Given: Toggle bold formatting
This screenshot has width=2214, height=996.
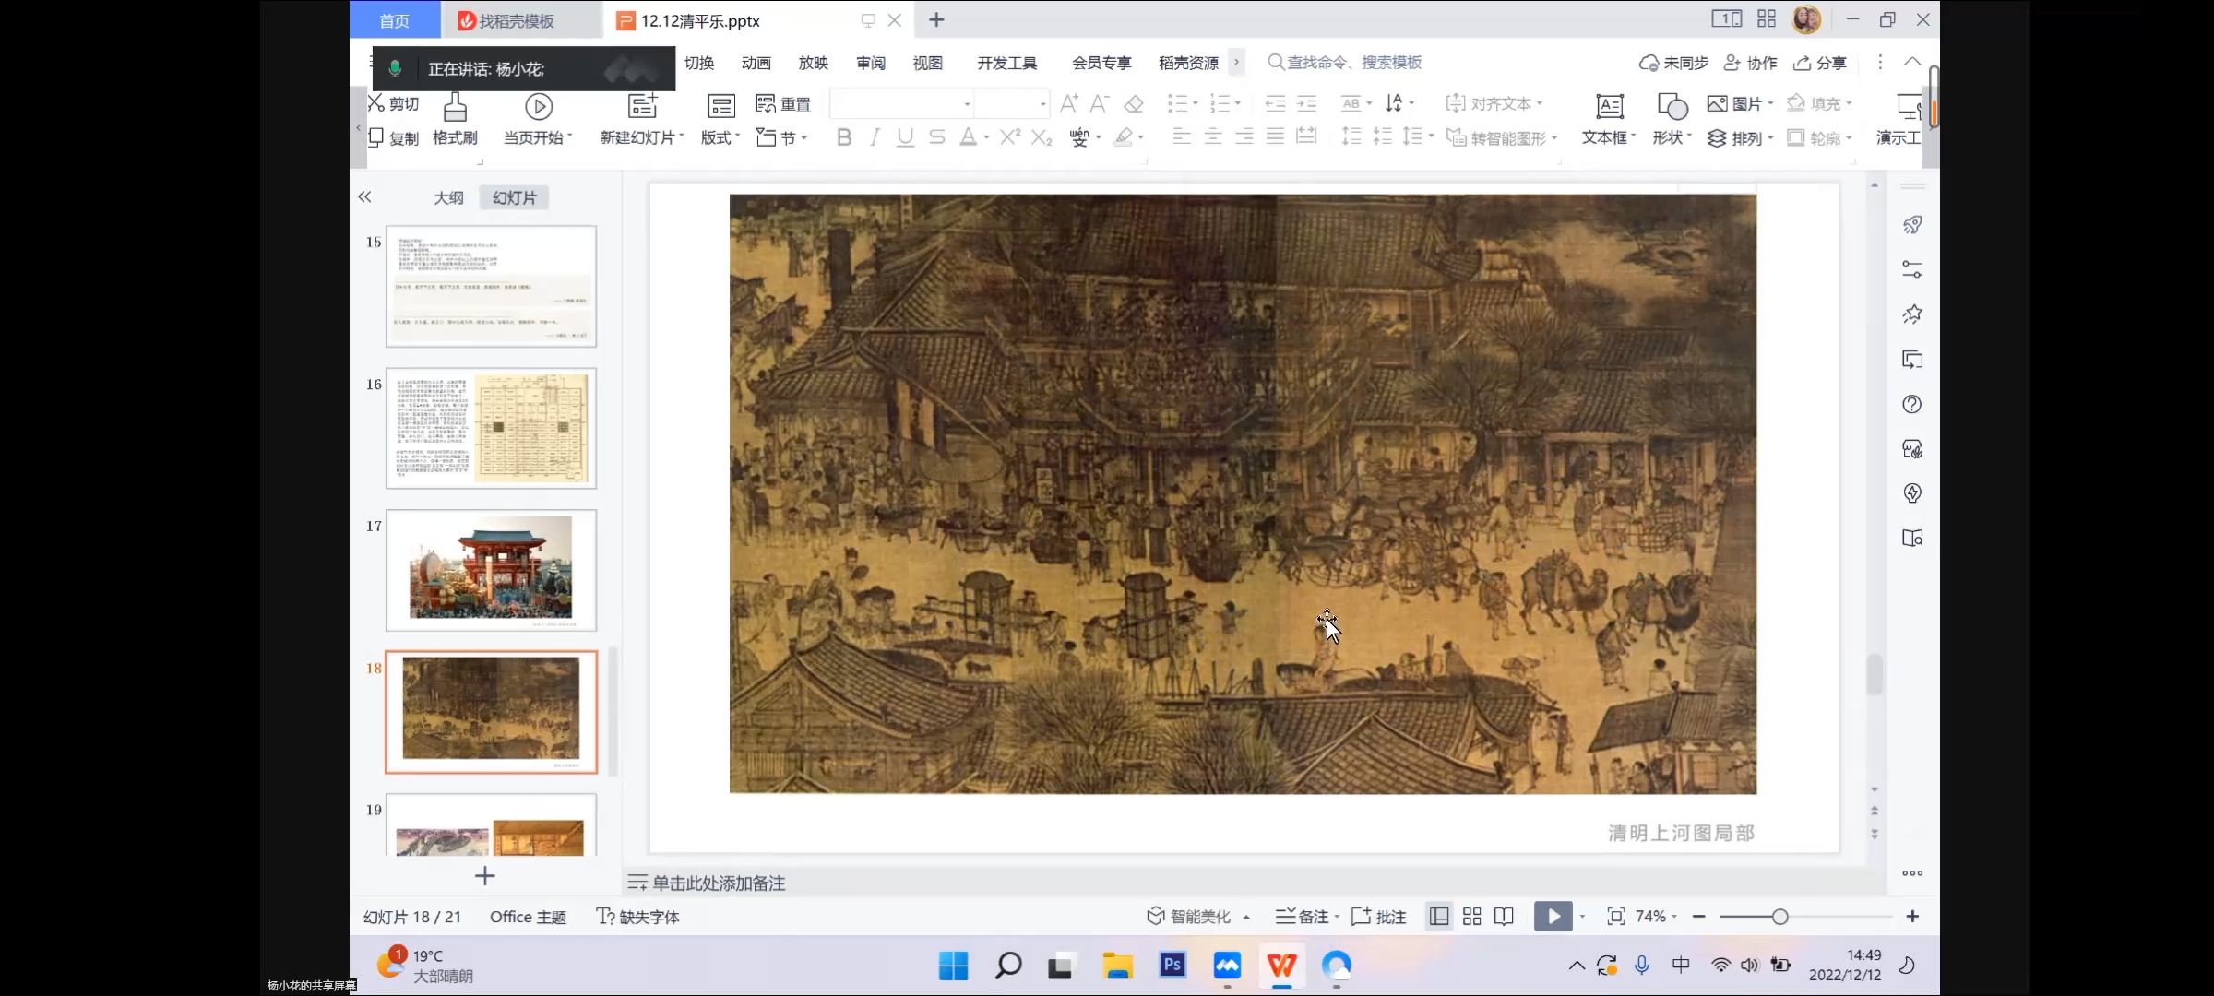Looking at the screenshot, I should pyautogui.click(x=843, y=137).
